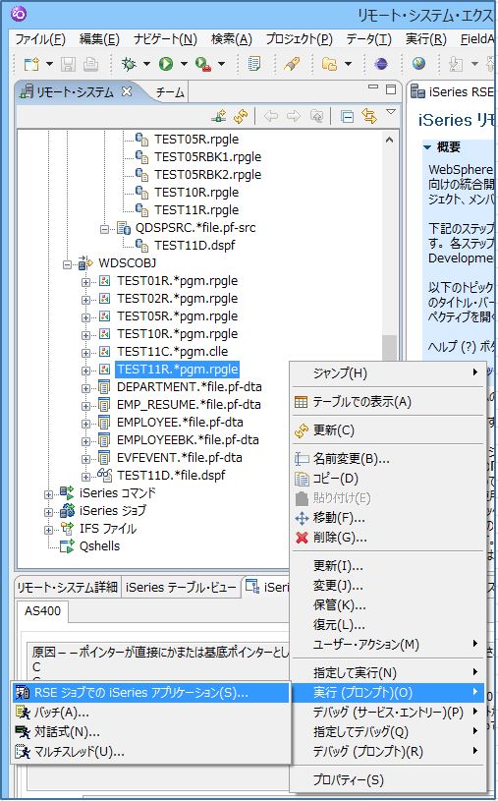Image resolution: width=498 pixels, height=801 pixels.
Task: Click the Refresh icon in Remote Systems view
Action: tap(241, 117)
